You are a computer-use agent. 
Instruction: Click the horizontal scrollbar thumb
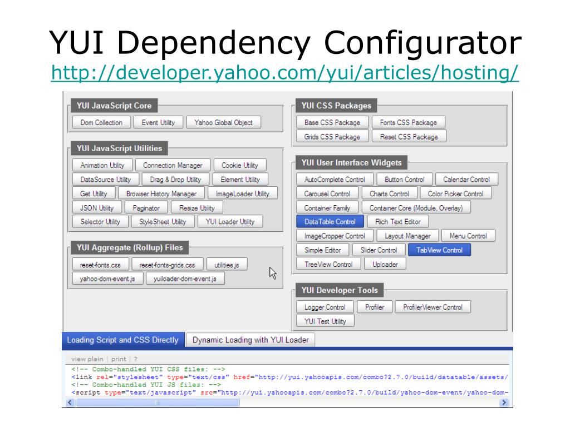pos(158,403)
